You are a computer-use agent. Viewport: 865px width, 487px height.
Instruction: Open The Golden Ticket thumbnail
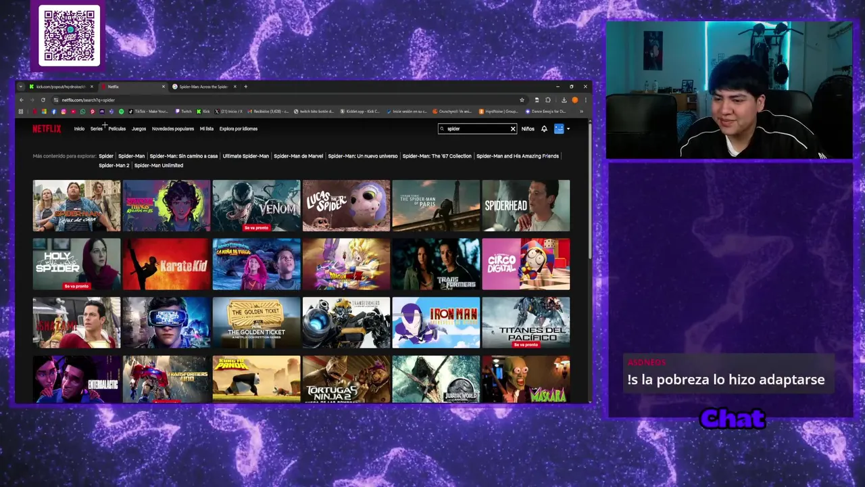(256, 323)
